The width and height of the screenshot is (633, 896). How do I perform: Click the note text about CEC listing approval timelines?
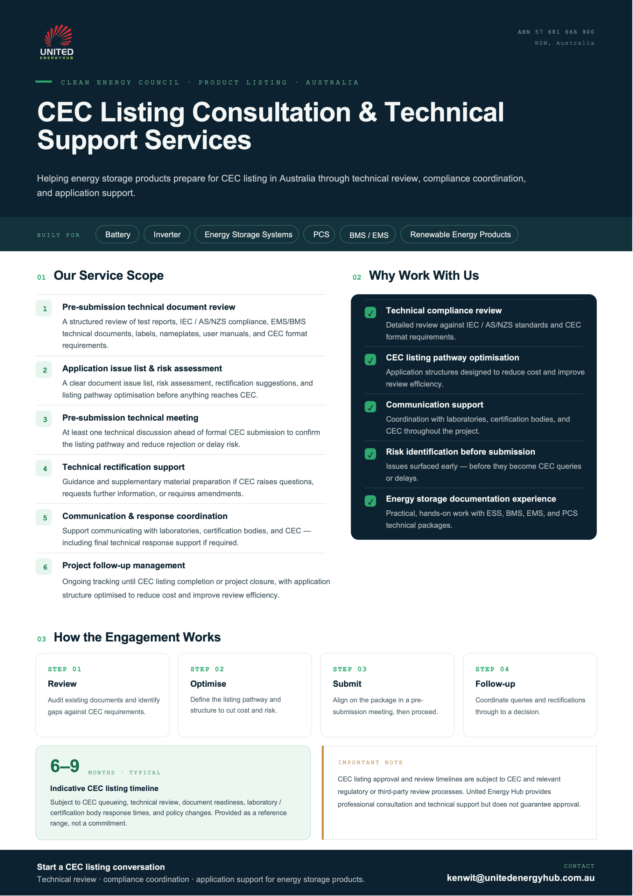459,791
